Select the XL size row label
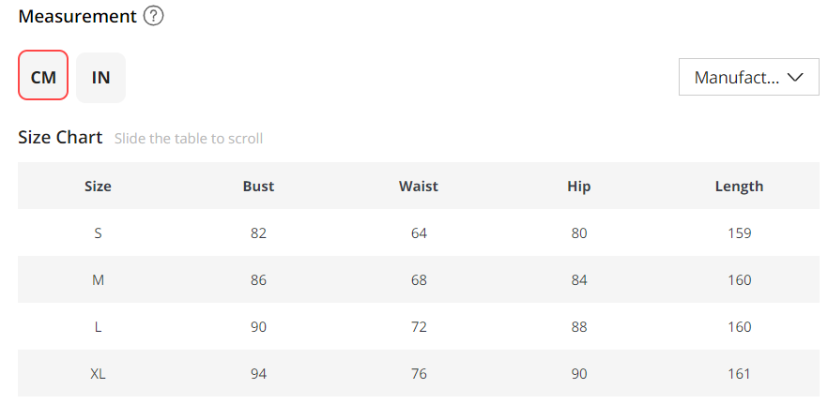 pos(98,373)
